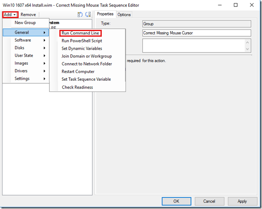Select Set Dynamic Variables
This screenshot has height=209, width=262.
point(87,48)
